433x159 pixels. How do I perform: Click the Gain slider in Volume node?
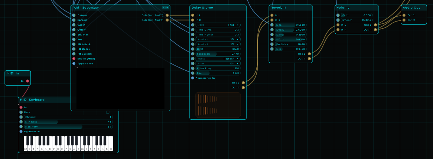[x=357, y=15]
